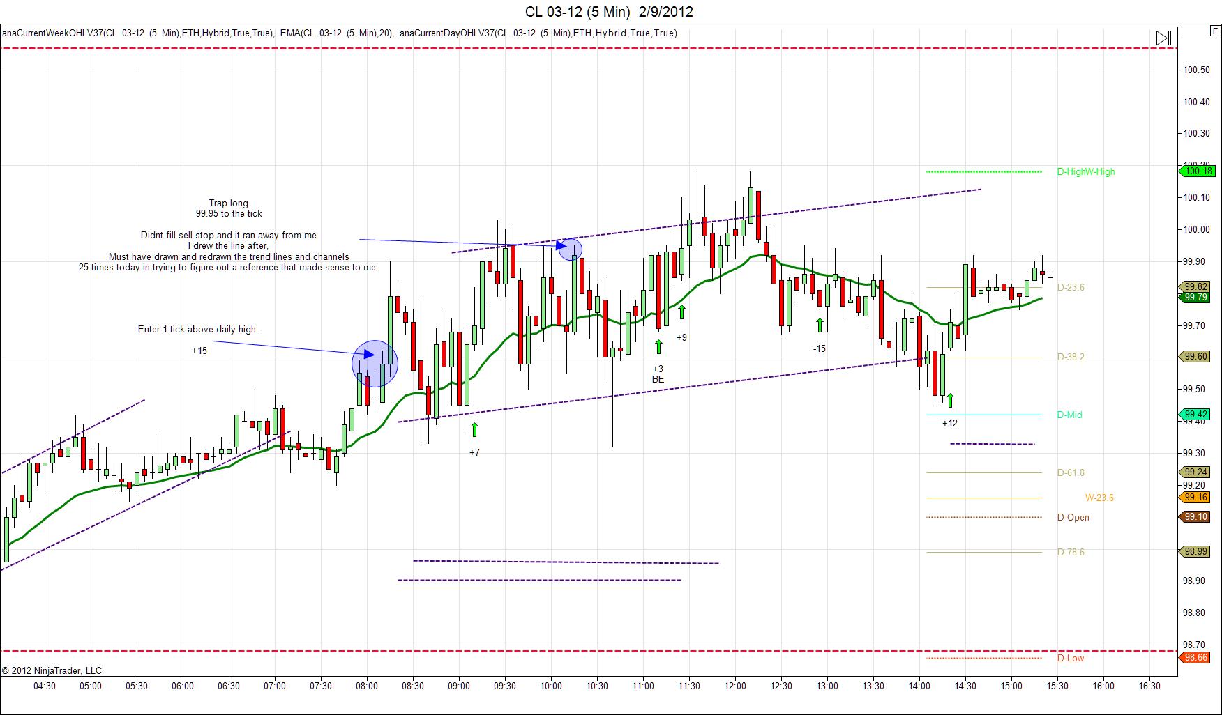Select the D-61.8 level label
1222x715 pixels.
click(x=1071, y=472)
